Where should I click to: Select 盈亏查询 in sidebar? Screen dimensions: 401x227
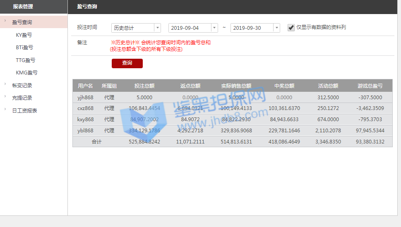coord(22,22)
